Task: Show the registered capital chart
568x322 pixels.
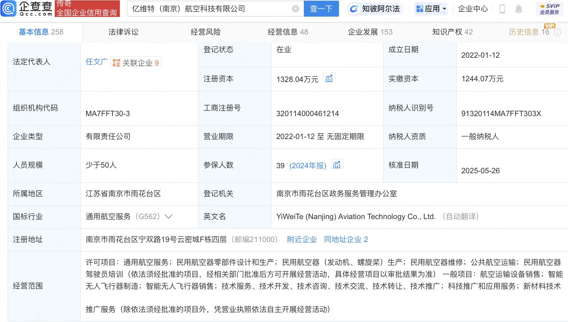Action: point(329,78)
